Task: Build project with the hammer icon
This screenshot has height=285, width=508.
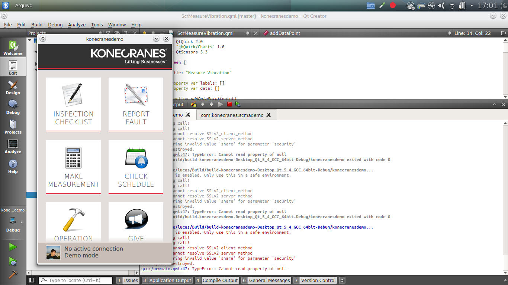Action: coord(13,274)
